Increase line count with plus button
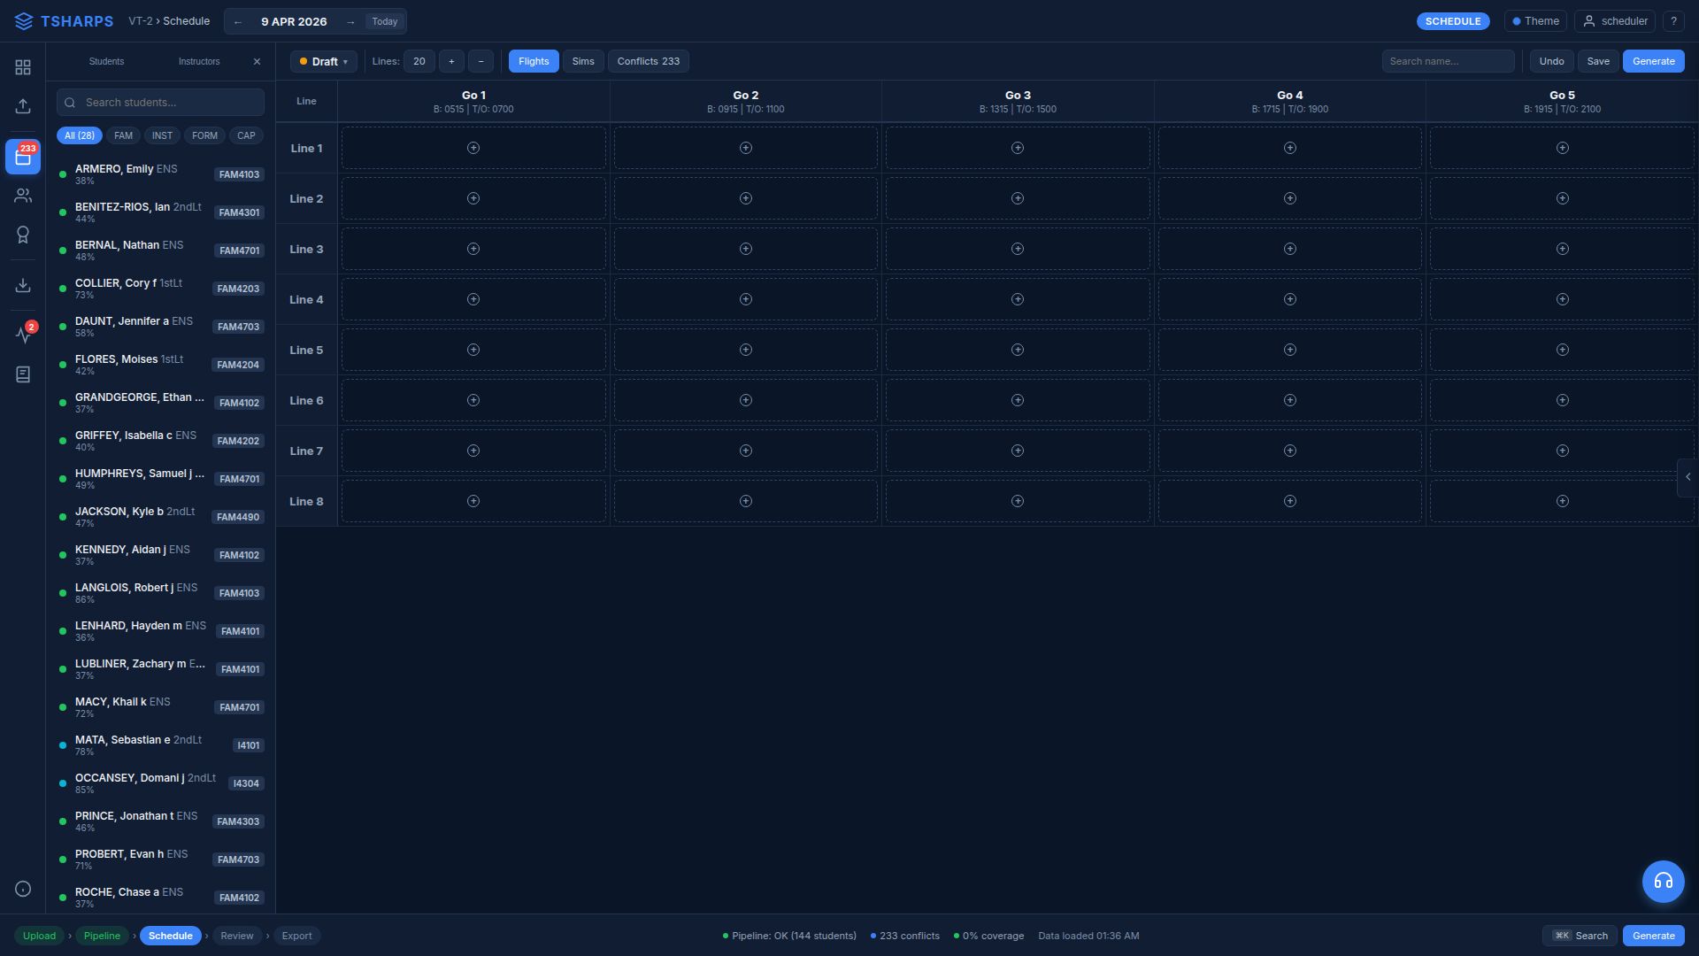The image size is (1699, 956). [451, 61]
